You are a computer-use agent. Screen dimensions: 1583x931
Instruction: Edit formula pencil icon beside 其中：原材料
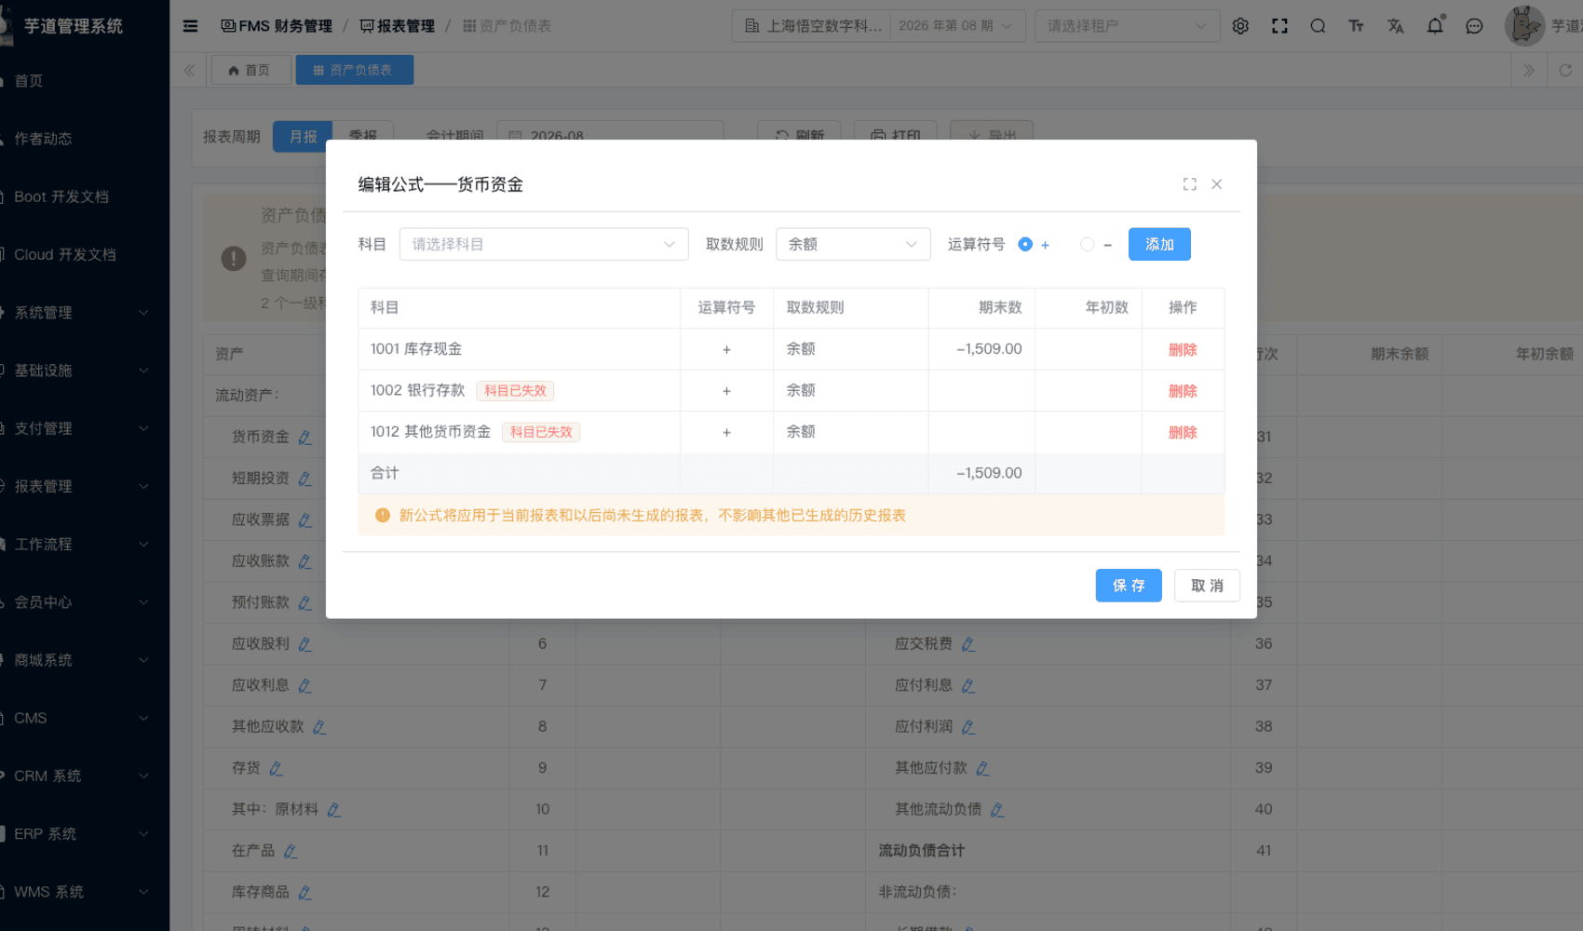pos(333,810)
